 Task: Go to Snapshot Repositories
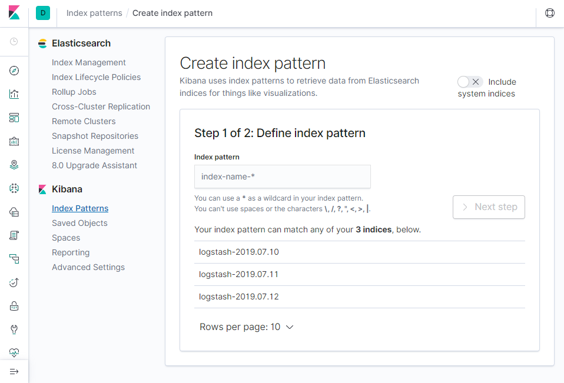(95, 136)
